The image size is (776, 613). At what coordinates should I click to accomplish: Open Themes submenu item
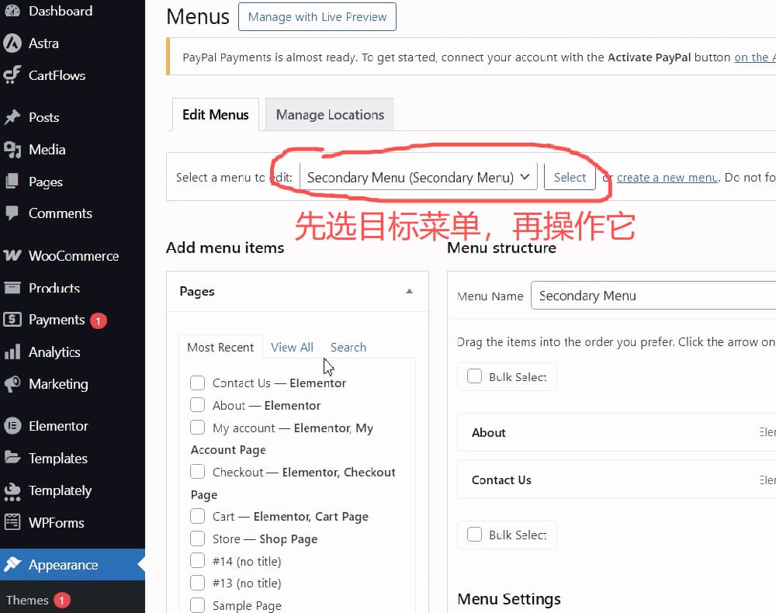(x=27, y=600)
